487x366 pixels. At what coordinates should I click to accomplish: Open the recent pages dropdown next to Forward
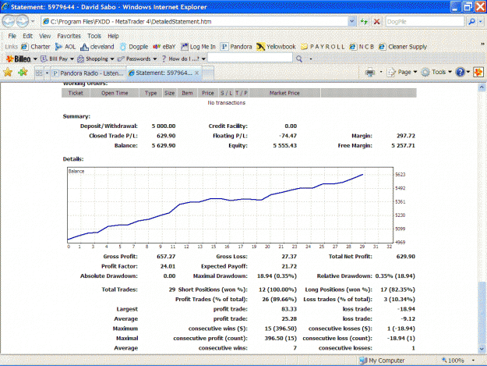tap(33, 21)
